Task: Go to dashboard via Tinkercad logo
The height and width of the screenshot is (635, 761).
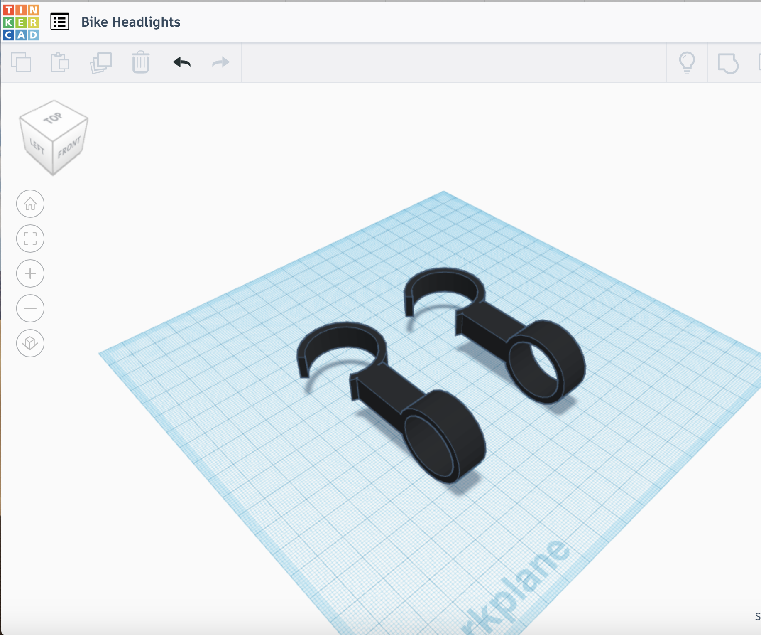Action: (x=20, y=22)
